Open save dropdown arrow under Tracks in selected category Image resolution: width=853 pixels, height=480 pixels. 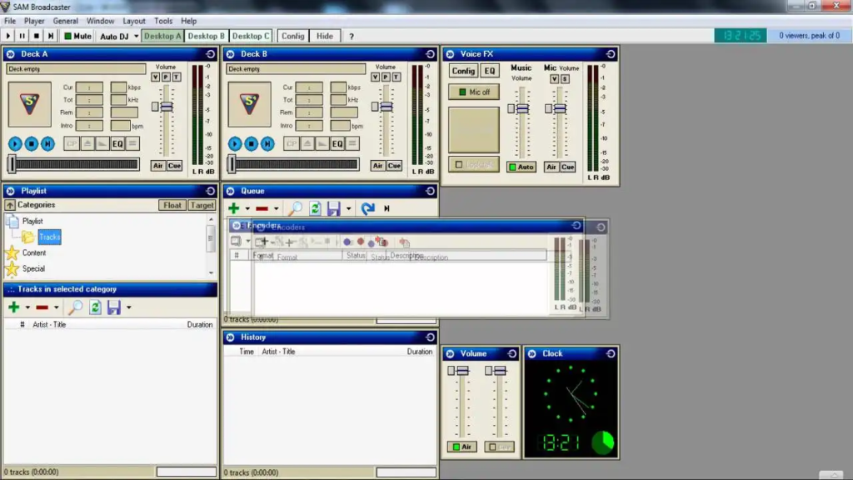pyautogui.click(x=129, y=307)
